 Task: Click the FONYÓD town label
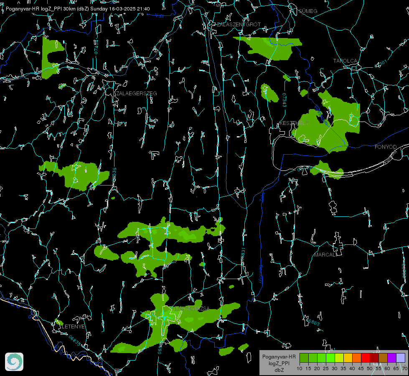(x=386, y=147)
